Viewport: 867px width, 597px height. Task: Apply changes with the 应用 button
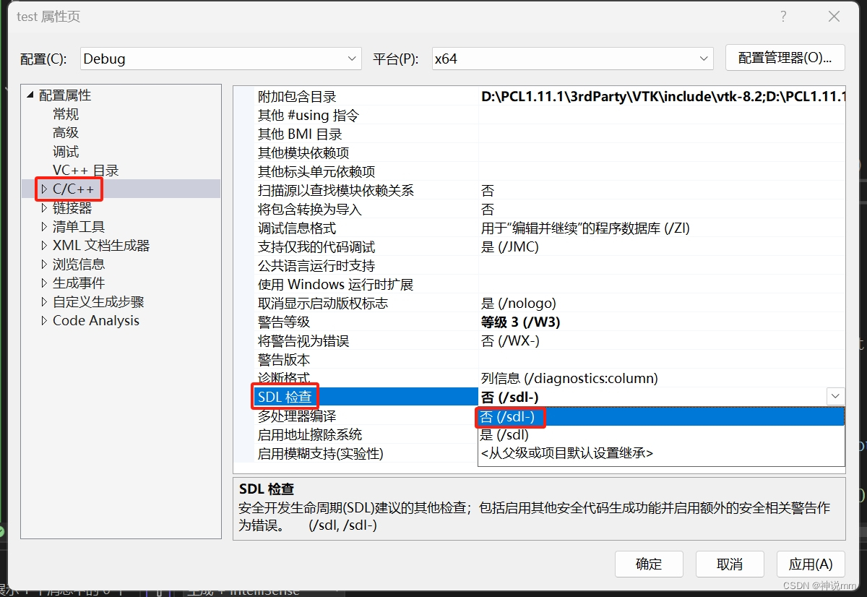[x=810, y=564]
